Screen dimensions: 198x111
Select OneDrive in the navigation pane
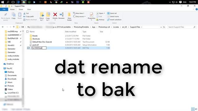coord(10,64)
